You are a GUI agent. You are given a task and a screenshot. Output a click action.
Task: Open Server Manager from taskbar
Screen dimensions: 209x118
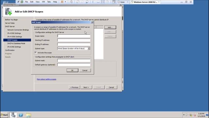tap(13, 115)
